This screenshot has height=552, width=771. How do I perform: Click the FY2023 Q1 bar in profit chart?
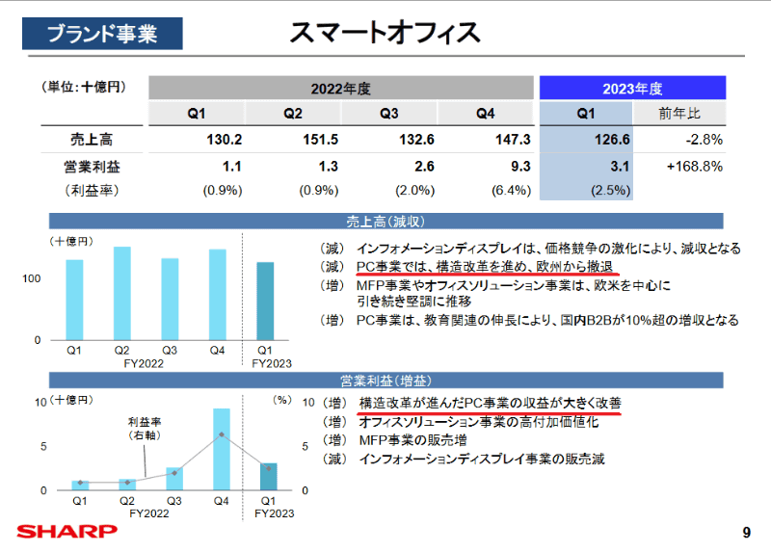point(269,476)
